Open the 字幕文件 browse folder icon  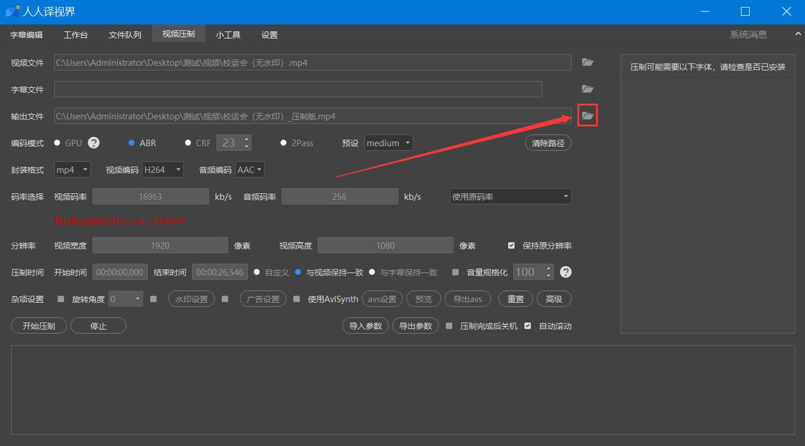click(587, 89)
